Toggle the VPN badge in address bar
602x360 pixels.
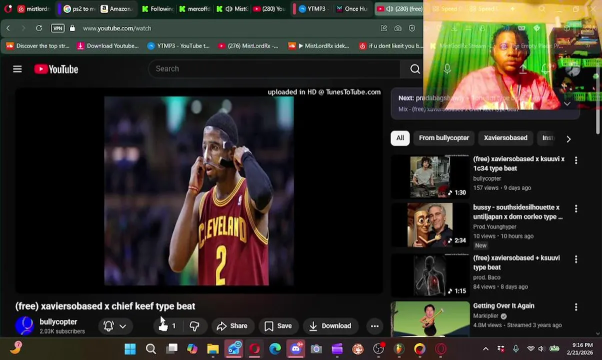click(x=58, y=28)
